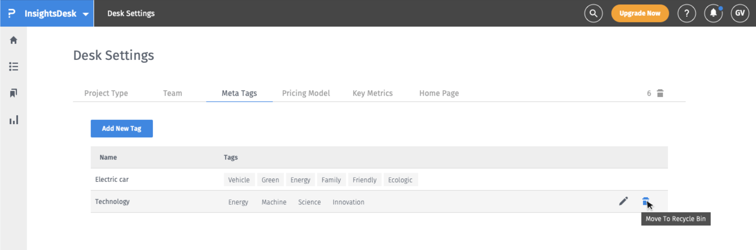Open the bookmarks sidebar icon

pyautogui.click(x=13, y=93)
